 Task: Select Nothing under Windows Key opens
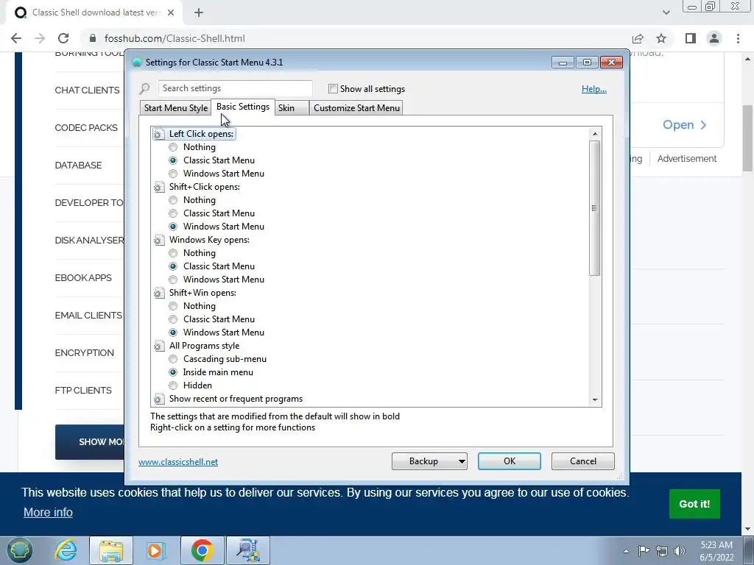173,253
